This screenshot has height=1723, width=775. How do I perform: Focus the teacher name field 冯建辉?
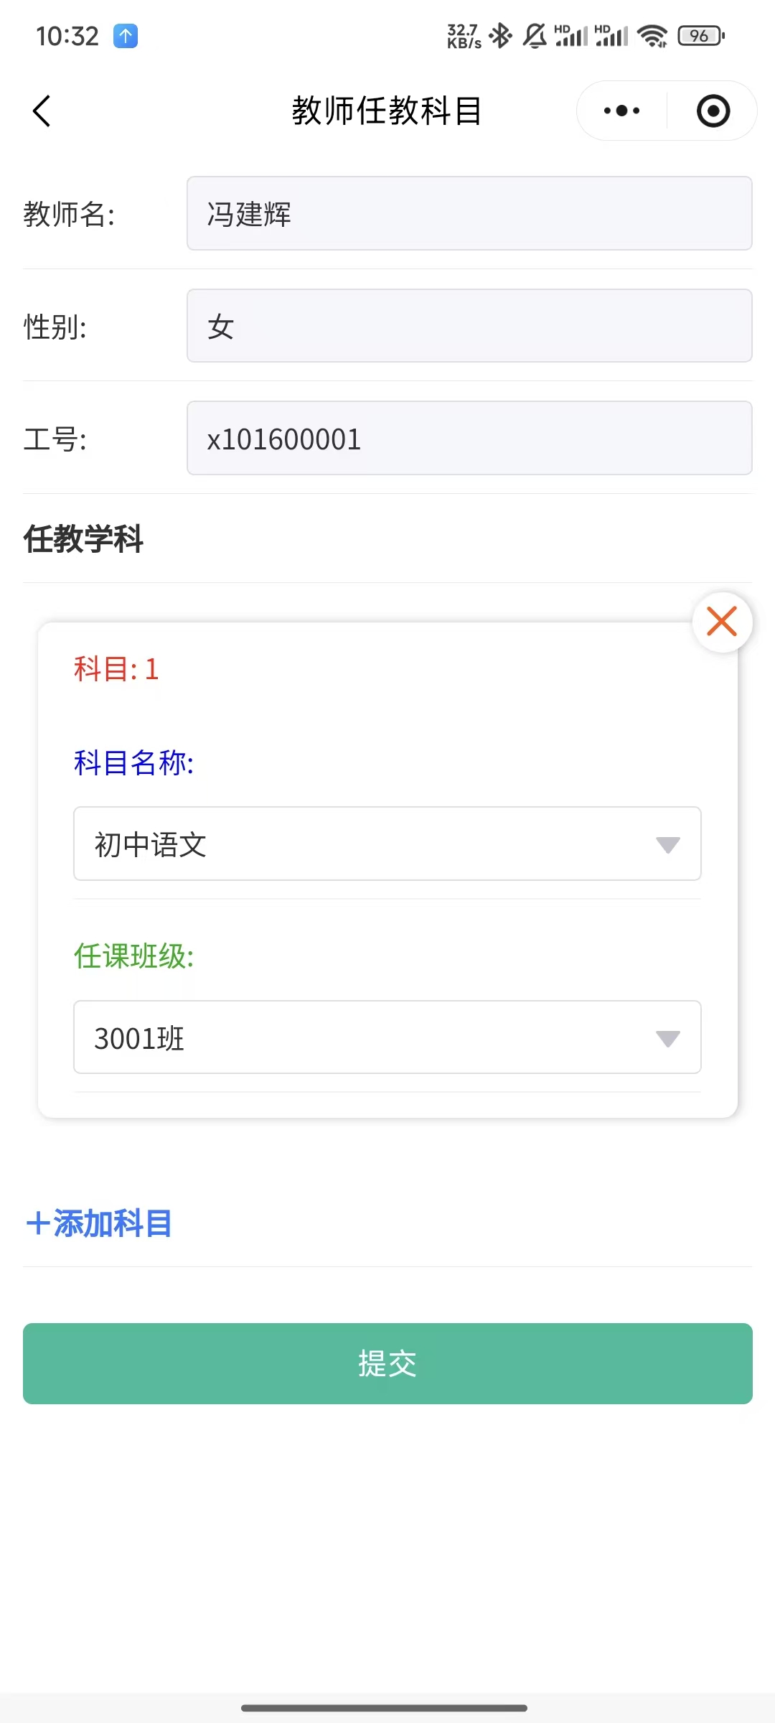(x=469, y=213)
